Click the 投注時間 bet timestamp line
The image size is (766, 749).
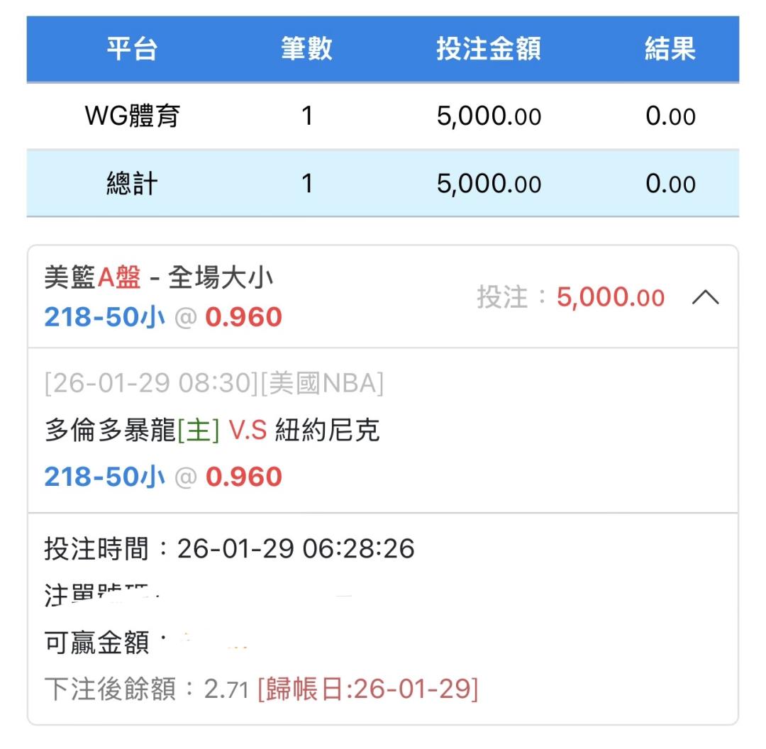tap(229, 548)
